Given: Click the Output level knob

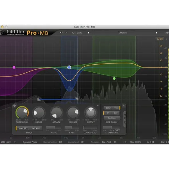Looking at the screenshot, I should pyautogui.click(x=91, y=113).
